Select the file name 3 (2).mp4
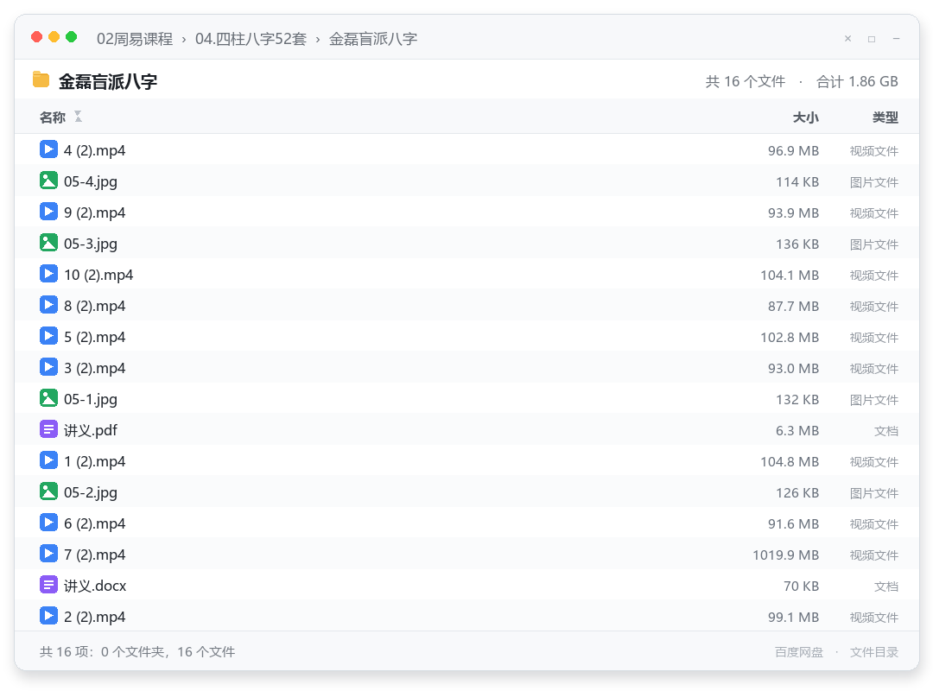Image resolution: width=933 pixels, height=691 pixels. [95, 368]
